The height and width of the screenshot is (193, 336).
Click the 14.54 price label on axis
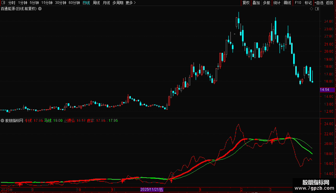point(327,90)
